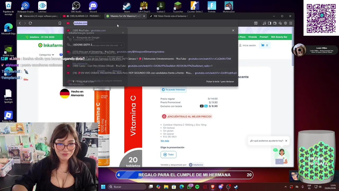
Task: Open Copilot from the taskbar
Action: [x=158, y=187]
